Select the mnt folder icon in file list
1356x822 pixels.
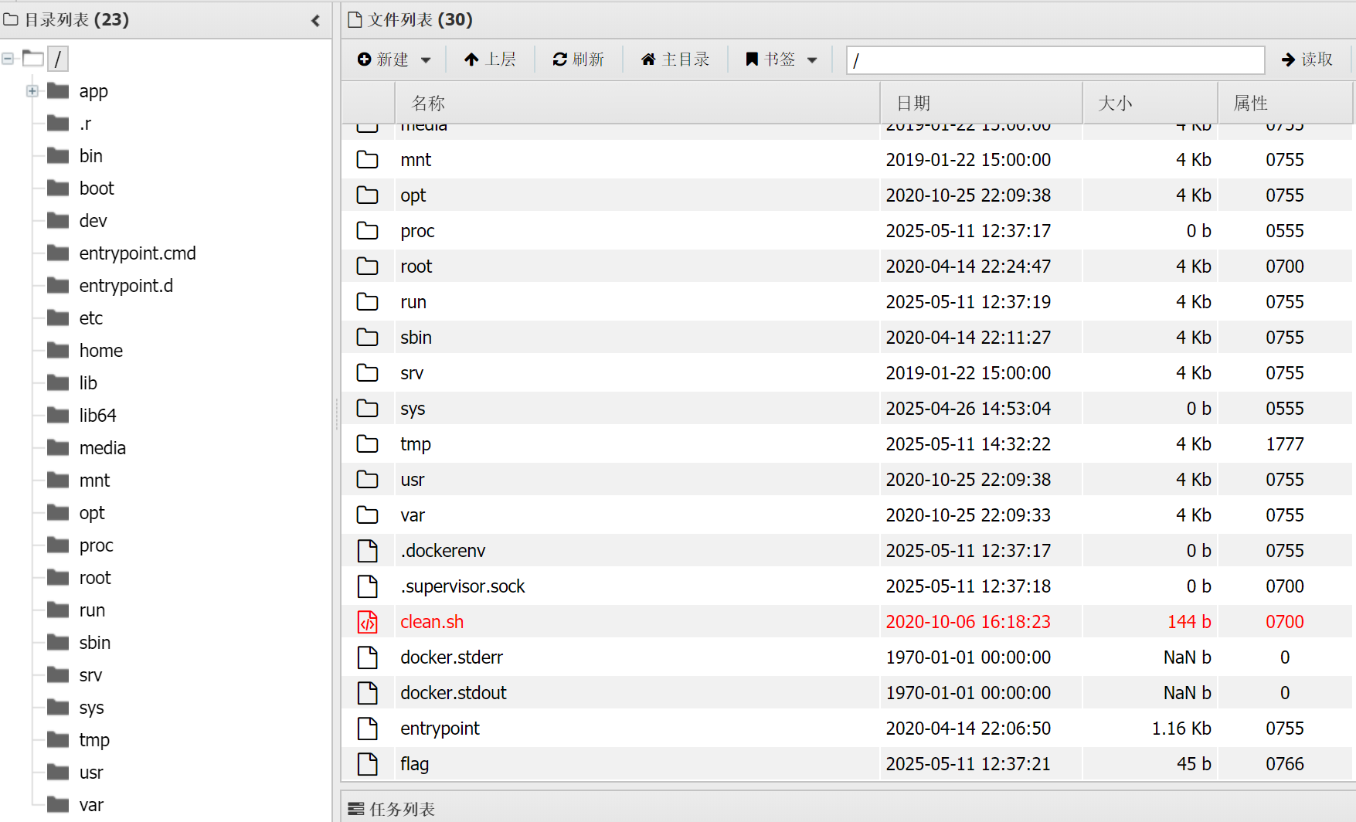(368, 160)
